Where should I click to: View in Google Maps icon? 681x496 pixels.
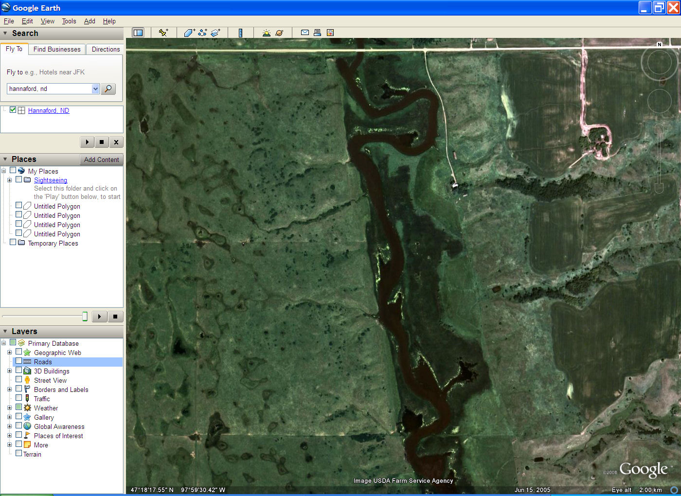point(330,33)
